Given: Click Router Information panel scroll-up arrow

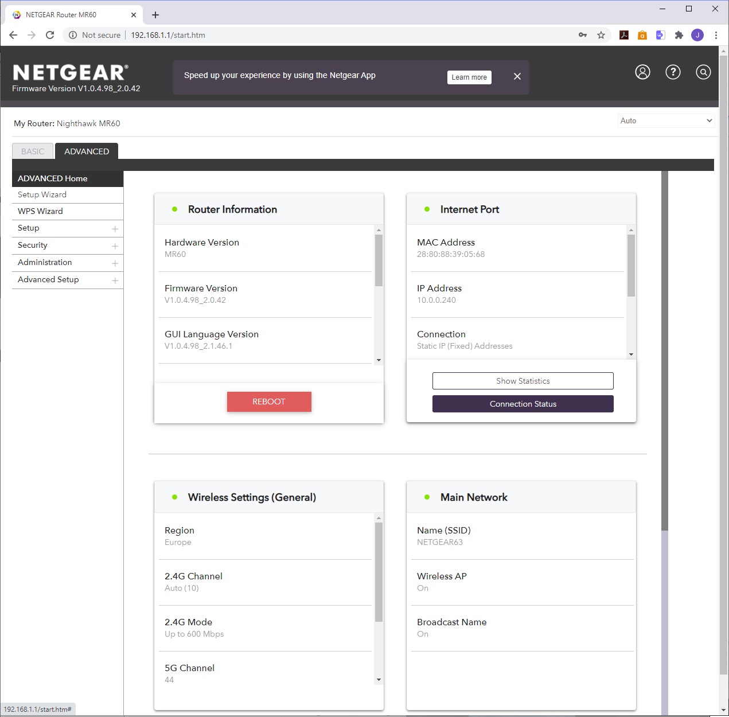Looking at the screenshot, I should (x=379, y=230).
